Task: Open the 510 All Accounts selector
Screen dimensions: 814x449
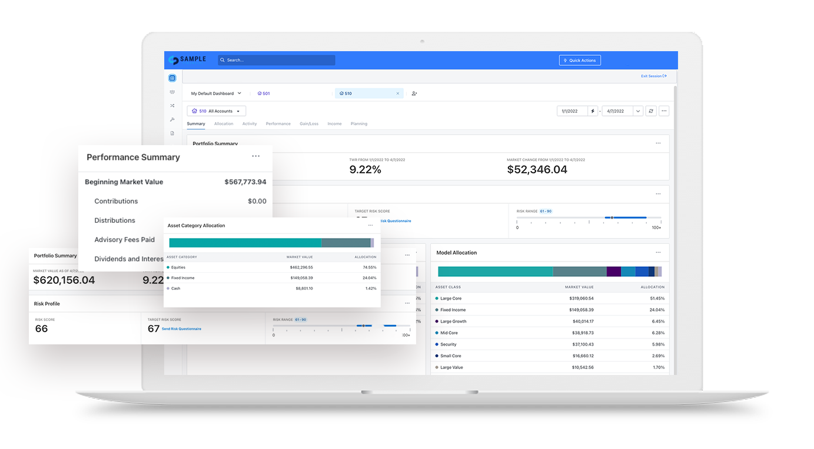Action: [217, 111]
